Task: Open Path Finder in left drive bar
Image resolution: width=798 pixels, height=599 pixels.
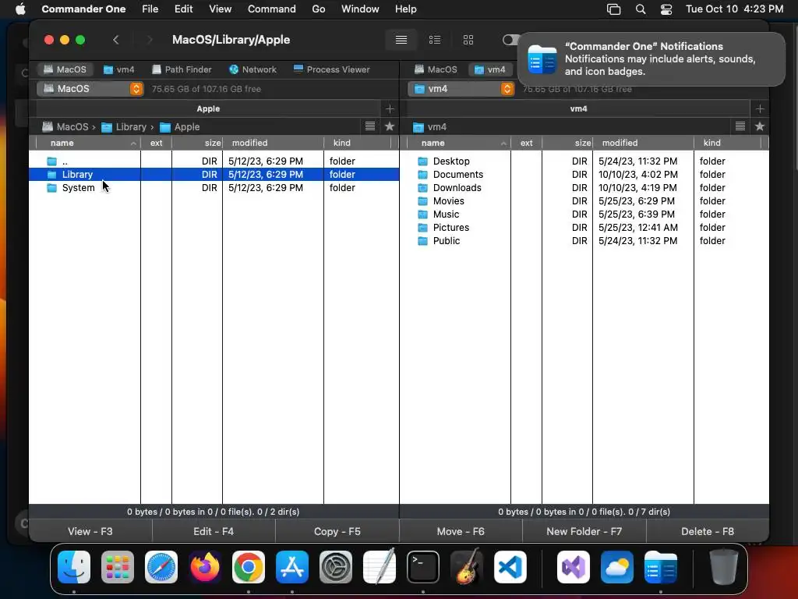Action: click(x=182, y=69)
